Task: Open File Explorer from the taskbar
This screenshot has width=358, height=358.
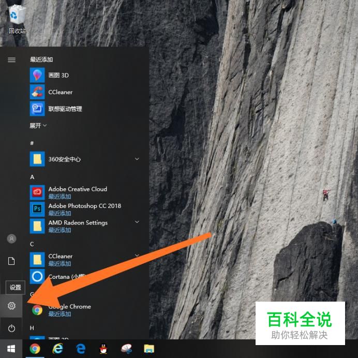Action: 149,349
